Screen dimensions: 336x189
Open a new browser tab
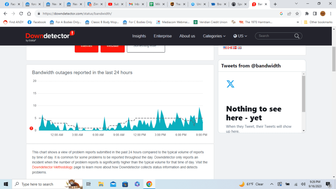pyautogui.click(x=275, y=4)
